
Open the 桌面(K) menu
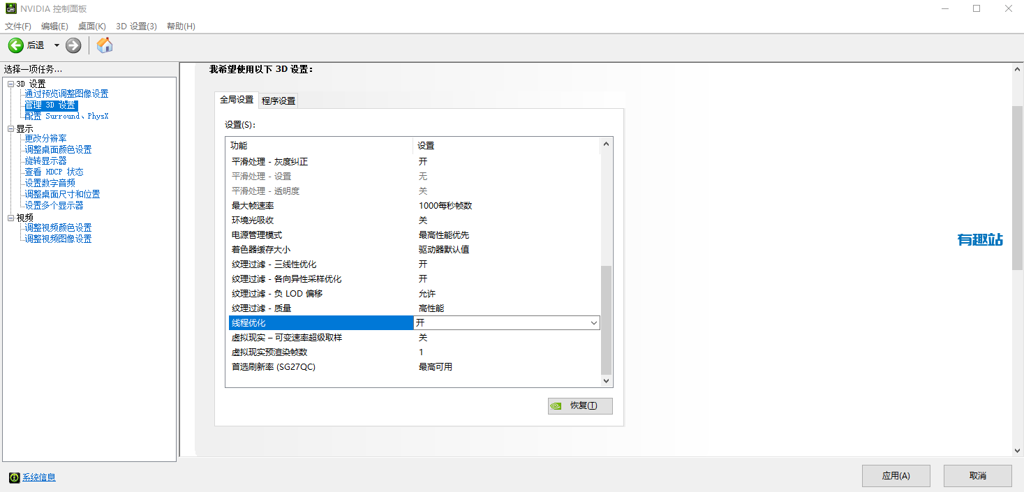[91, 27]
